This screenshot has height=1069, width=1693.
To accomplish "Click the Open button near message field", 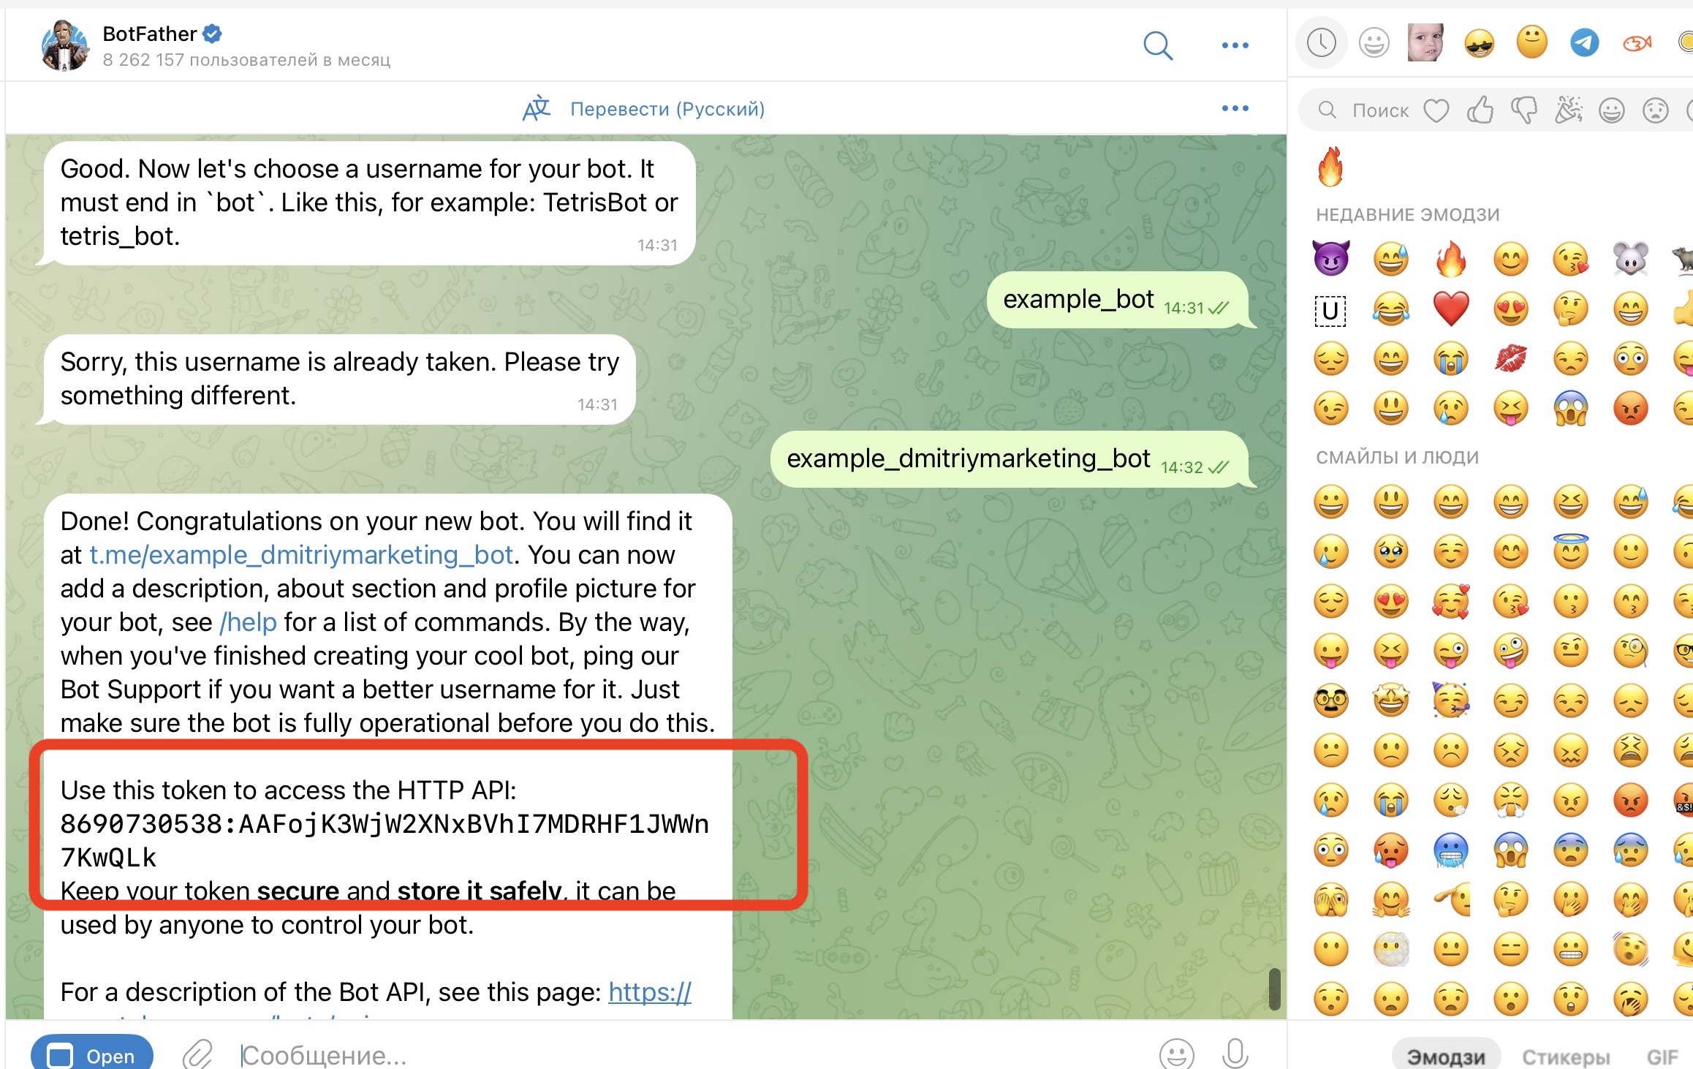I will coord(92,1054).
